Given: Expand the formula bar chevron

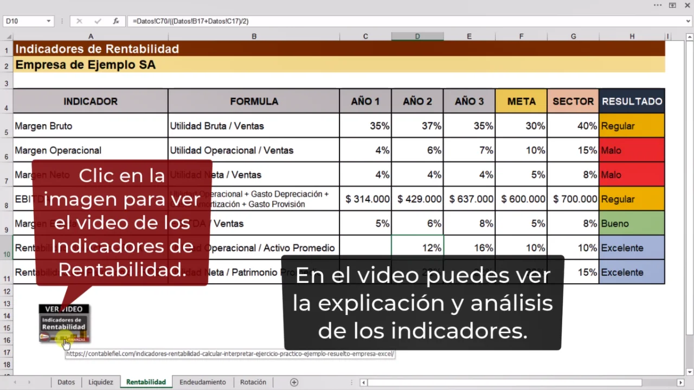Looking at the screenshot, I should click(x=689, y=21).
